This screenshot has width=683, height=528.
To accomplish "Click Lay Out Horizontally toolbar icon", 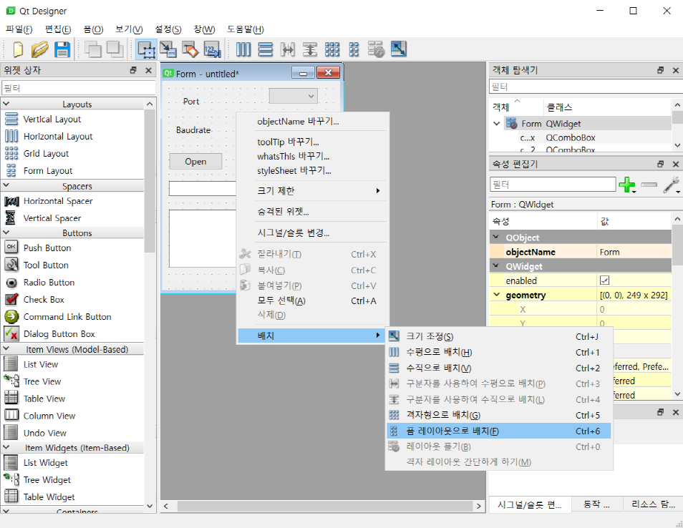I will point(243,49).
